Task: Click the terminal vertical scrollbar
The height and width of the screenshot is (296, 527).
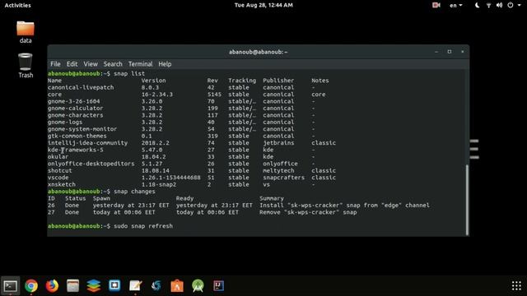Action: pyautogui.click(x=467, y=200)
